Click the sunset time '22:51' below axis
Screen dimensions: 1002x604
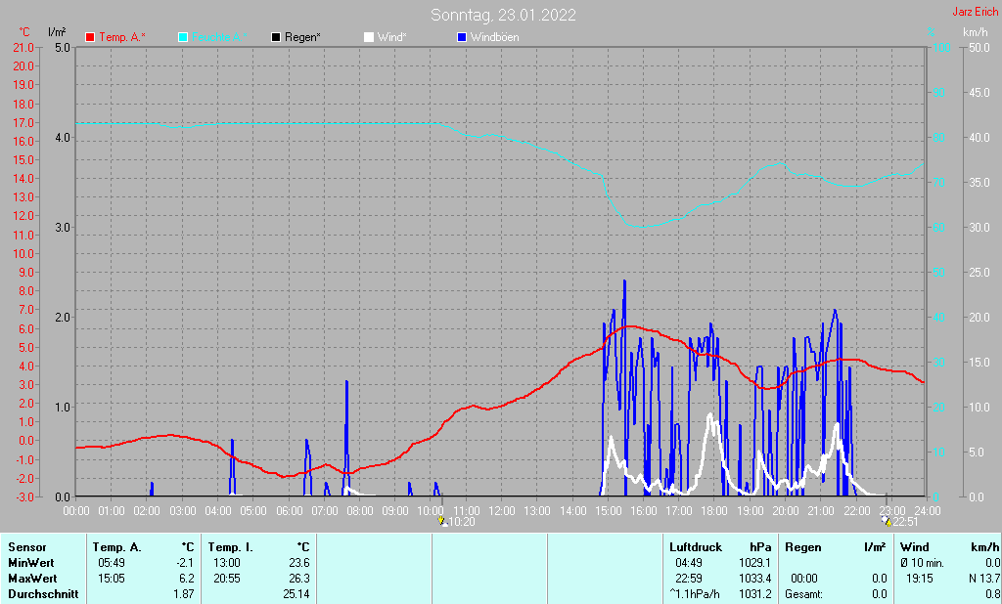click(905, 522)
